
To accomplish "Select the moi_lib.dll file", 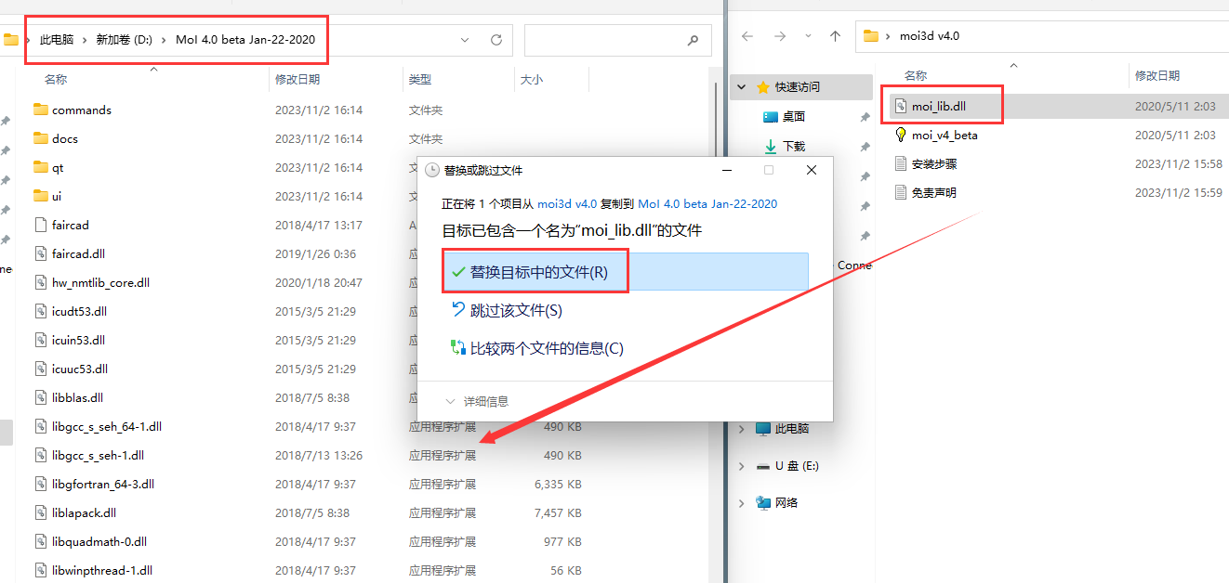I will click(938, 106).
